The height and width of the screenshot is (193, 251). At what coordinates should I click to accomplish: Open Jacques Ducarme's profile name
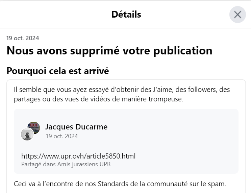click(76, 127)
